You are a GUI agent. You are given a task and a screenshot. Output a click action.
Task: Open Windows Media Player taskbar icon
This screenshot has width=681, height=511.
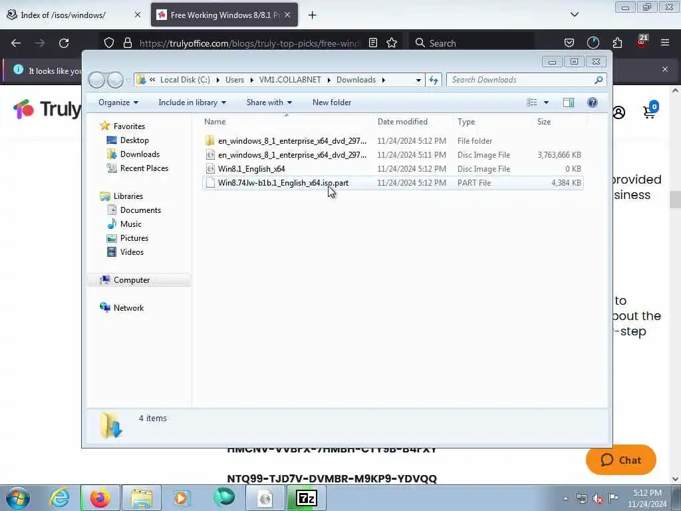click(181, 498)
